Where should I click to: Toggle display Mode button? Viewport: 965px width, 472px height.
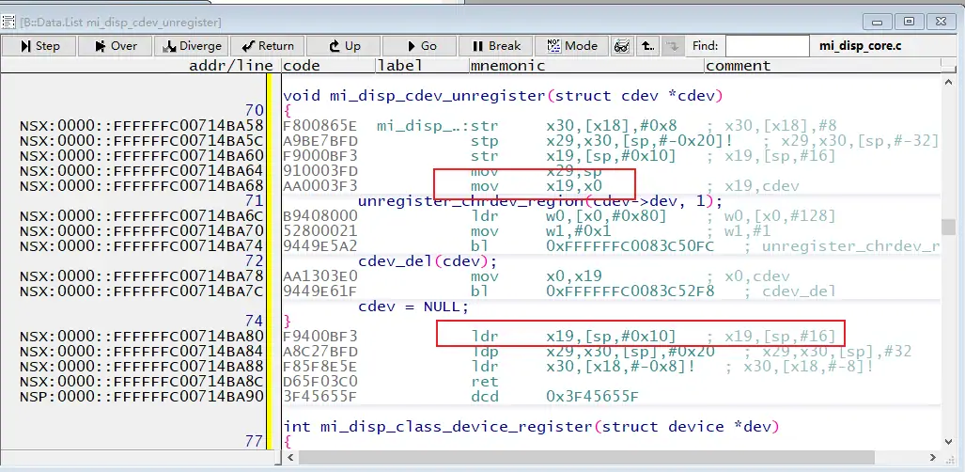[571, 45]
